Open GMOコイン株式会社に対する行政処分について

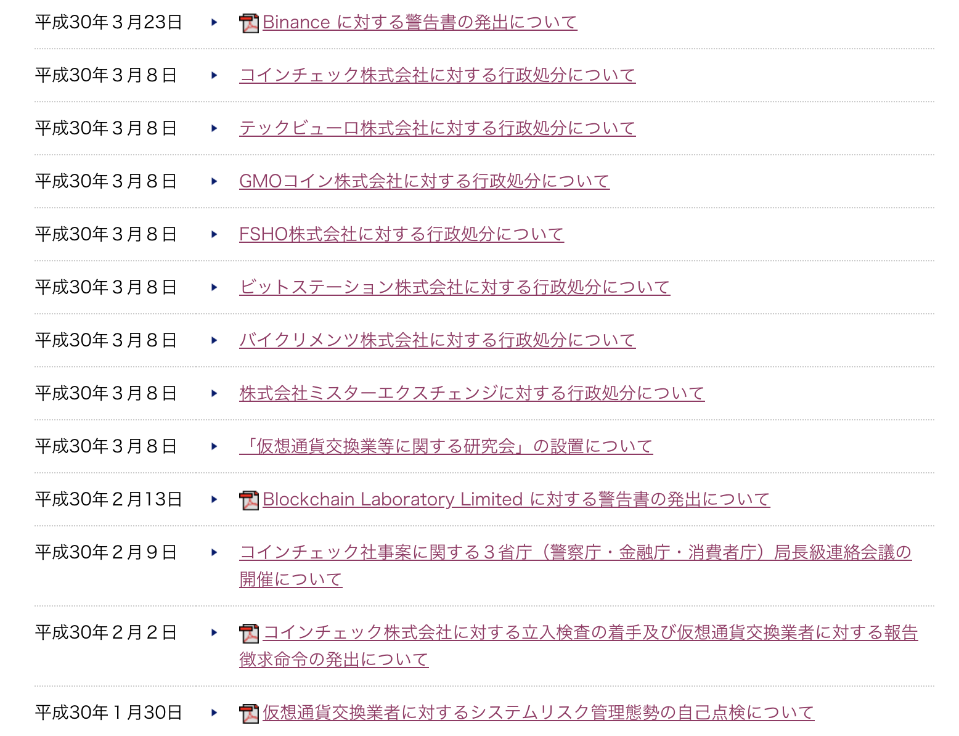(424, 181)
